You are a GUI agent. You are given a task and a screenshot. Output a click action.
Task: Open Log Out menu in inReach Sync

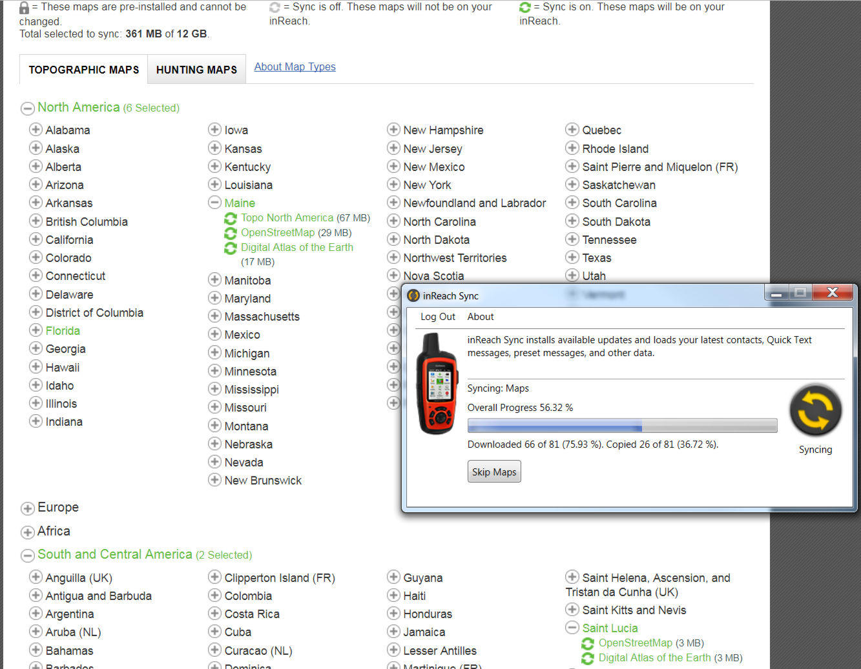(x=438, y=317)
